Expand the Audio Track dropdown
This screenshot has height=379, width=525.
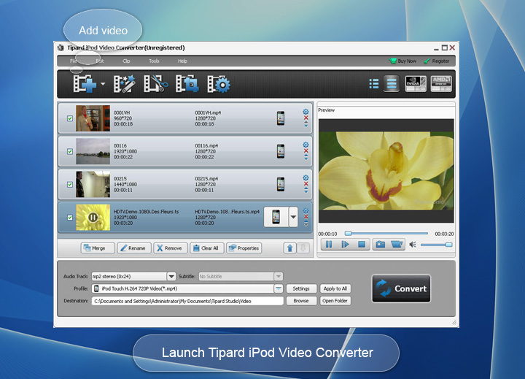171,276
